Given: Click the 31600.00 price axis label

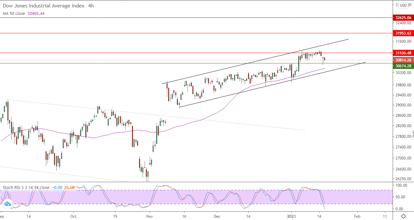Looking at the screenshot, I should pyautogui.click(x=403, y=41).
